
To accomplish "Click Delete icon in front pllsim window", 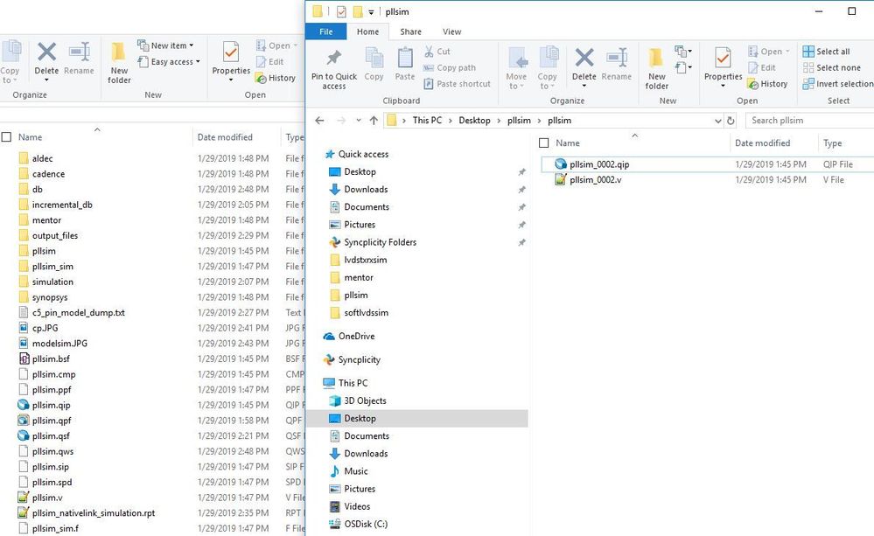I will 584,58.
